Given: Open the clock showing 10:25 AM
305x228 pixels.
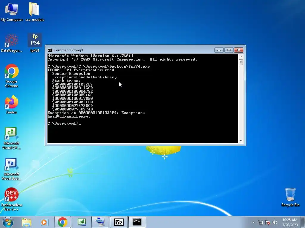Looking at the screenshot, I should tap(290, 222).
